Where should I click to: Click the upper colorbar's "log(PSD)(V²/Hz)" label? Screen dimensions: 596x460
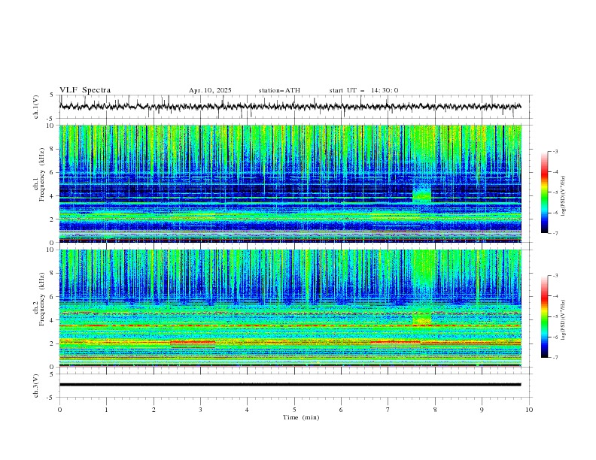point(564,196)
